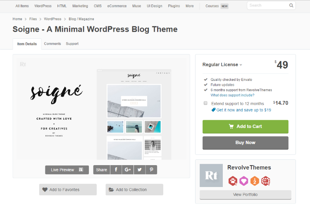This screenshot has height=206, width=310.
Task: Click 6 months support from RevolveThemes text
Action: click(x=241, y=90)
